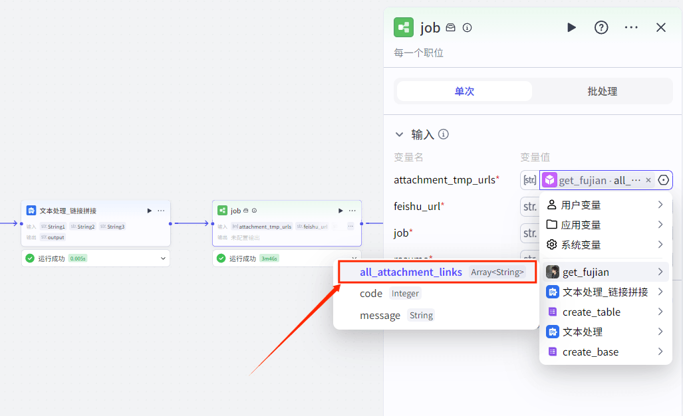Select the 文本处理_链接拼接 node on canvas
This screenshot has height=416, width=683.
(x=95, y=223)
